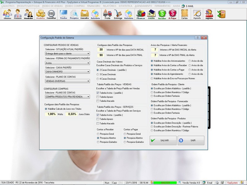Open the Agenda clock icon
This screenshot has width=247, height=185.
[197, 14]
